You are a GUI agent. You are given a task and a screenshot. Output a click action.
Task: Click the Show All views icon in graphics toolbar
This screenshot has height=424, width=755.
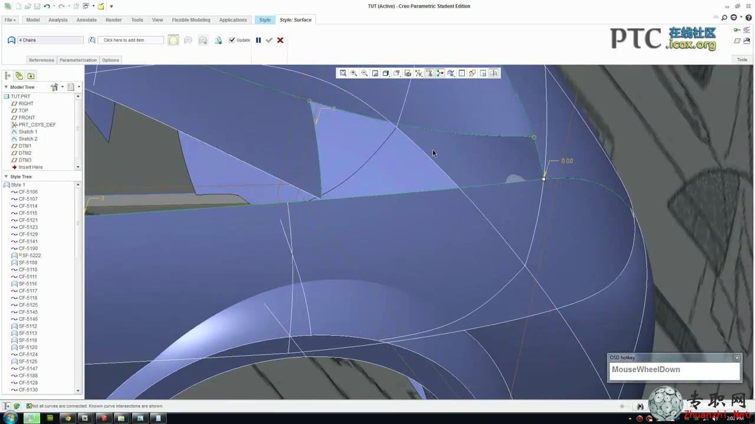pos(472,73)
